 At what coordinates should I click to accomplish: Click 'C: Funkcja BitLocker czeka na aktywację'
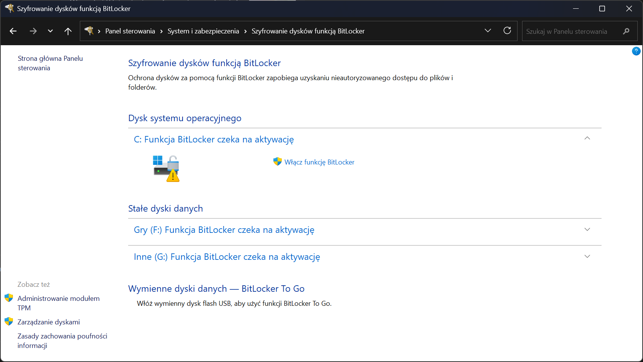pyautogui.click(x=214, y=139)
